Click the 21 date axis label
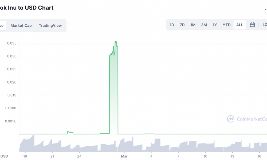 coord(52,156)
